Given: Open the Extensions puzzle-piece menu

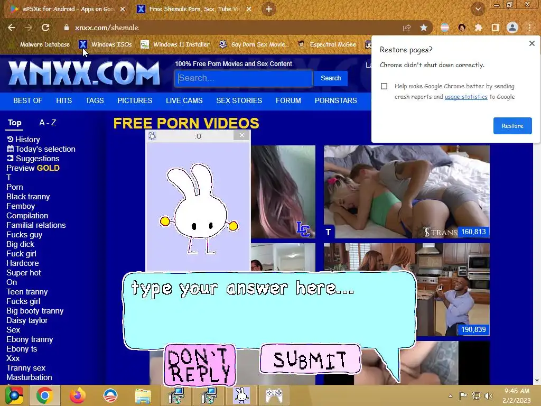Looking at the screenshot, I should click(x=479, y=27).
